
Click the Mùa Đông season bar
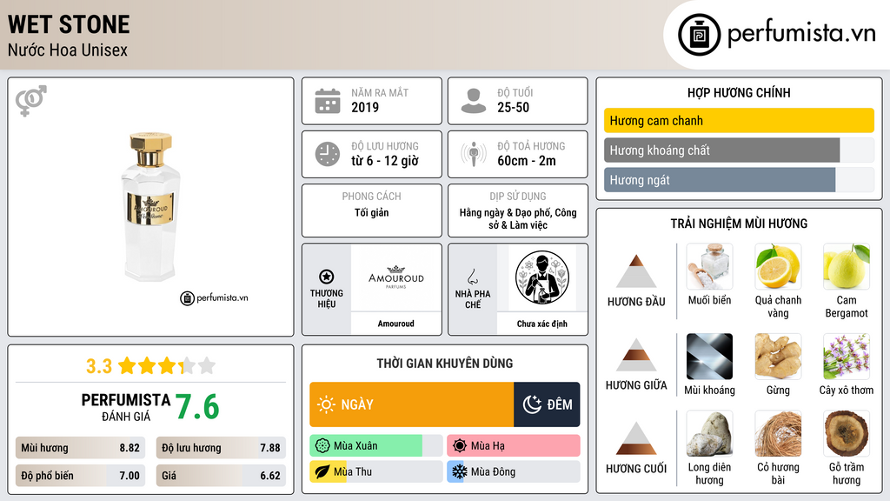point(513,471)
